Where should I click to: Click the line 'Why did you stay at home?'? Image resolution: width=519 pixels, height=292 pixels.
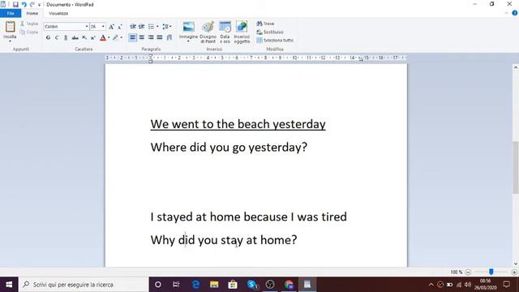tap(224, 240)
